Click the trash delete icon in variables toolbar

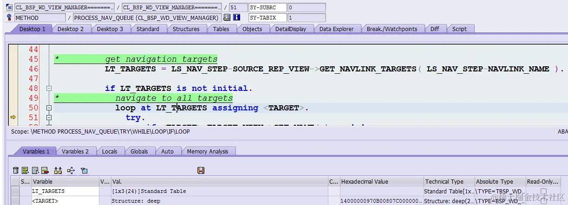coord(16,171)
